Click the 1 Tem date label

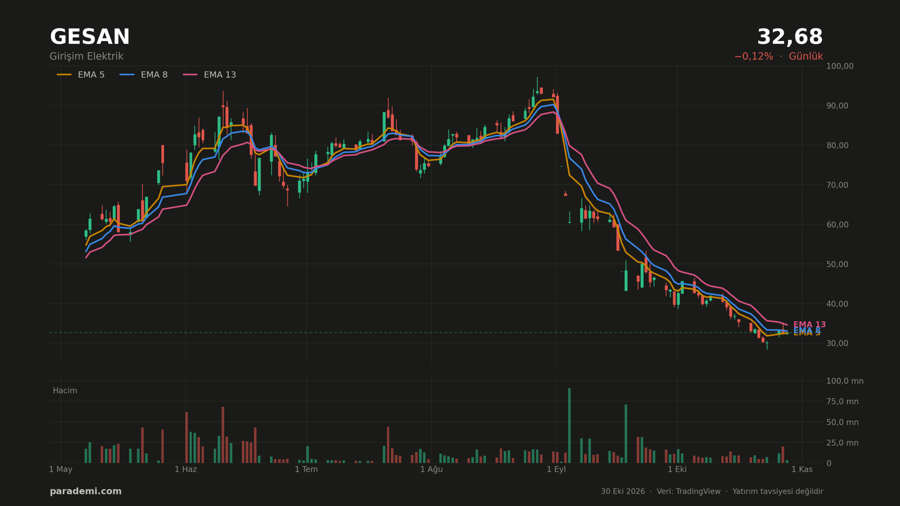[x=306, y=469]
